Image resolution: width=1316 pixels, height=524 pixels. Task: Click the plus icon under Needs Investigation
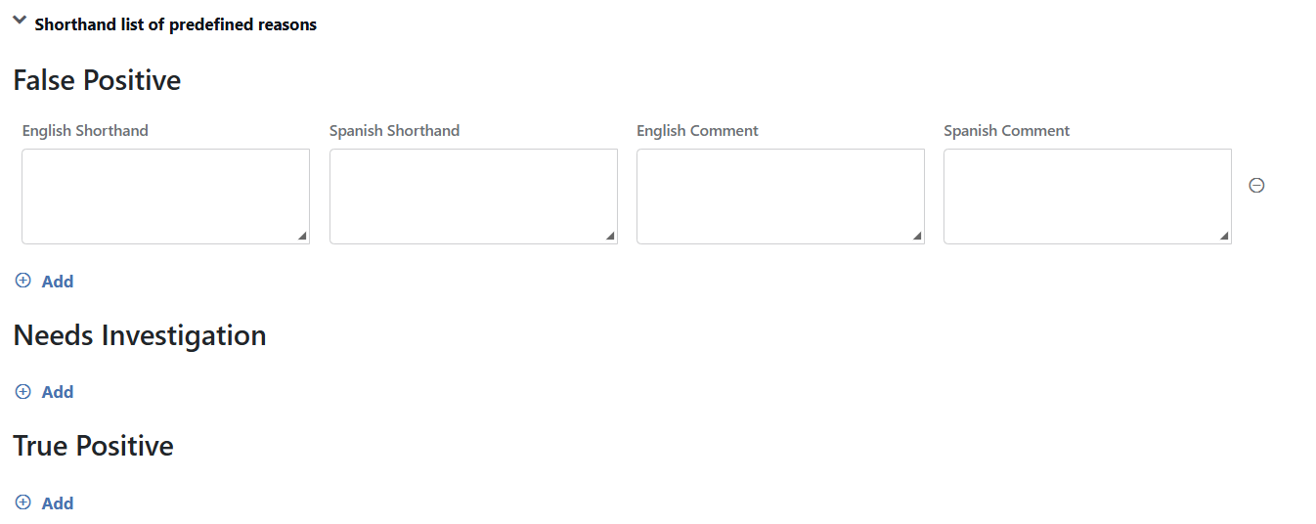(23, 391)
